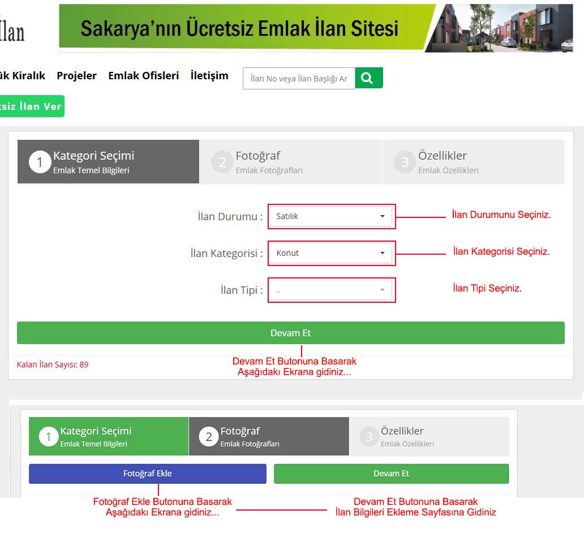Click the number 1 circle on the green Kategori Seçimi step

49,437
